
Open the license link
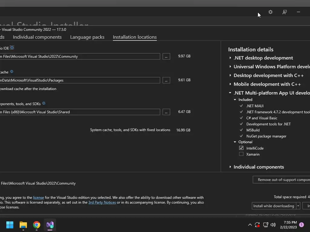[38, 198]
